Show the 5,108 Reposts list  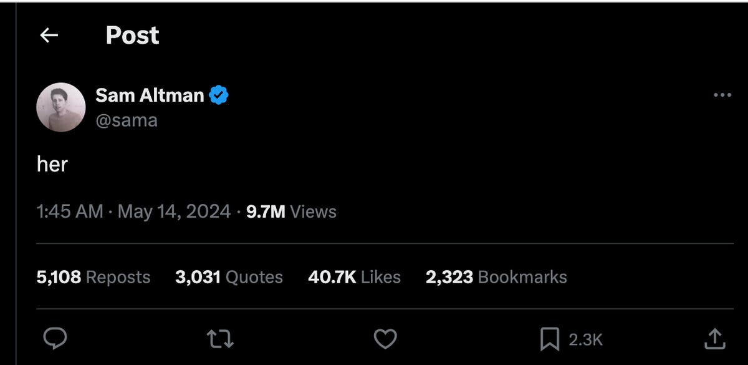[x=93, y=277]
